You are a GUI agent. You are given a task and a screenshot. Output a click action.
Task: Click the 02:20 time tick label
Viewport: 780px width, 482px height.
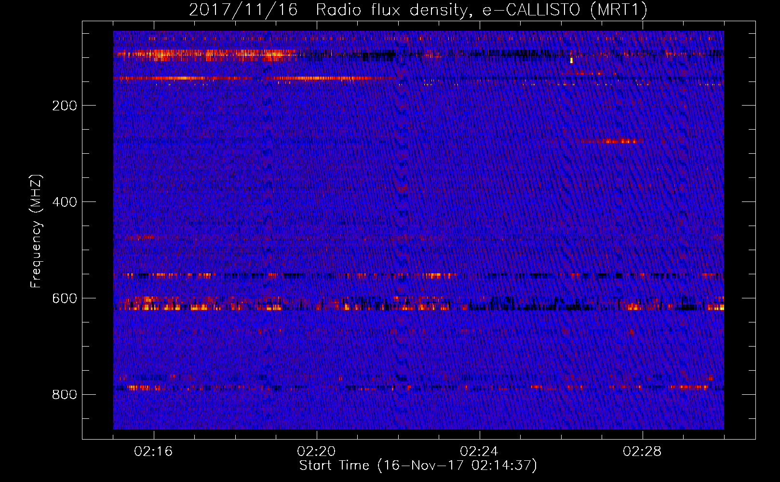click(316, 452)
